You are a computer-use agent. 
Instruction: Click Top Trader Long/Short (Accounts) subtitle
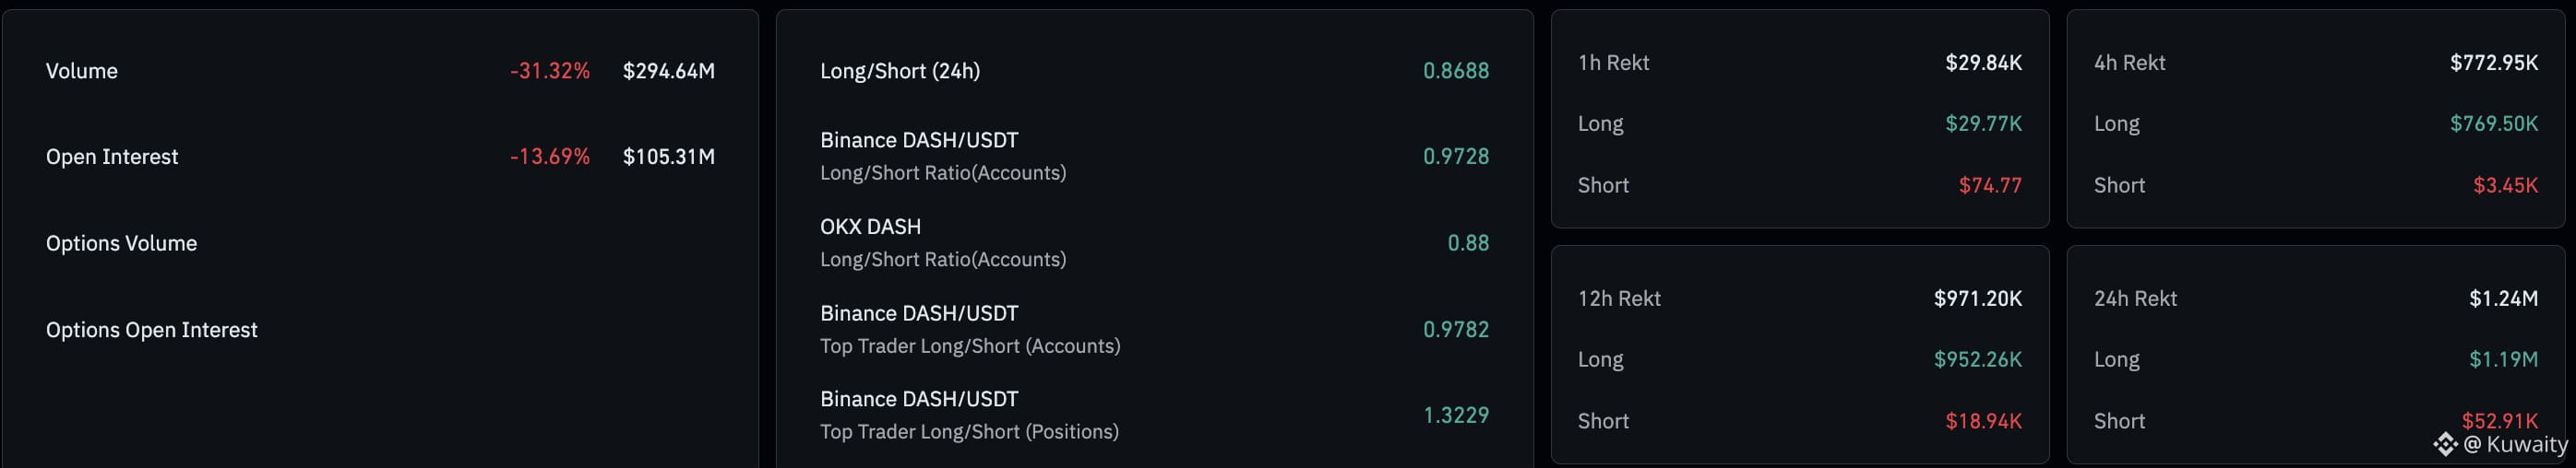click(969, 346)
